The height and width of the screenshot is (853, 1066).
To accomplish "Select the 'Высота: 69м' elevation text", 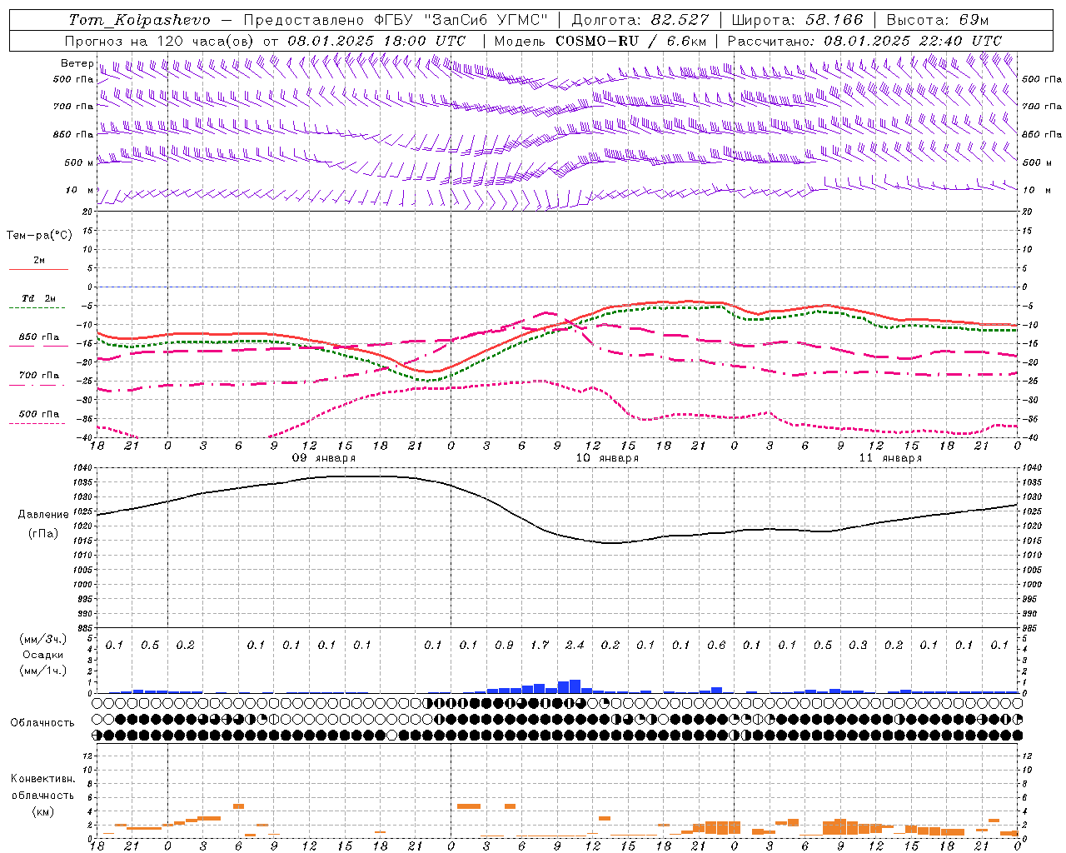I will tap(938, 20).
